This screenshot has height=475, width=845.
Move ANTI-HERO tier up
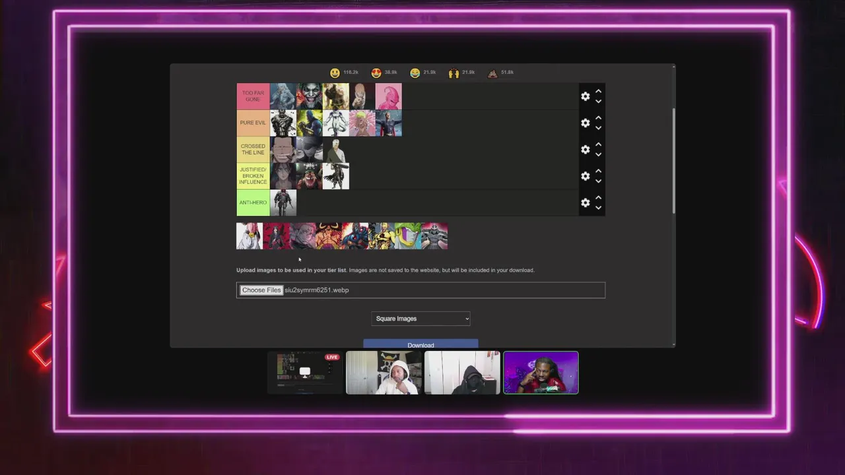(598, 197)
